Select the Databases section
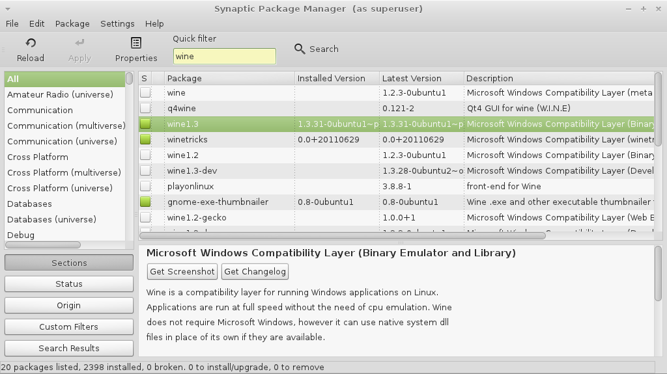Image resolution: width=667 pixels, height=374 pixels. click(x=64, y=204)
